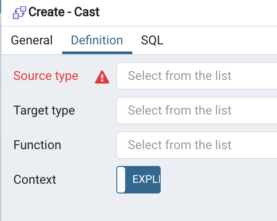Click the blue underline below the Definition tab
277x221 pixels.
pyautogui.click(x=97, y=53)
